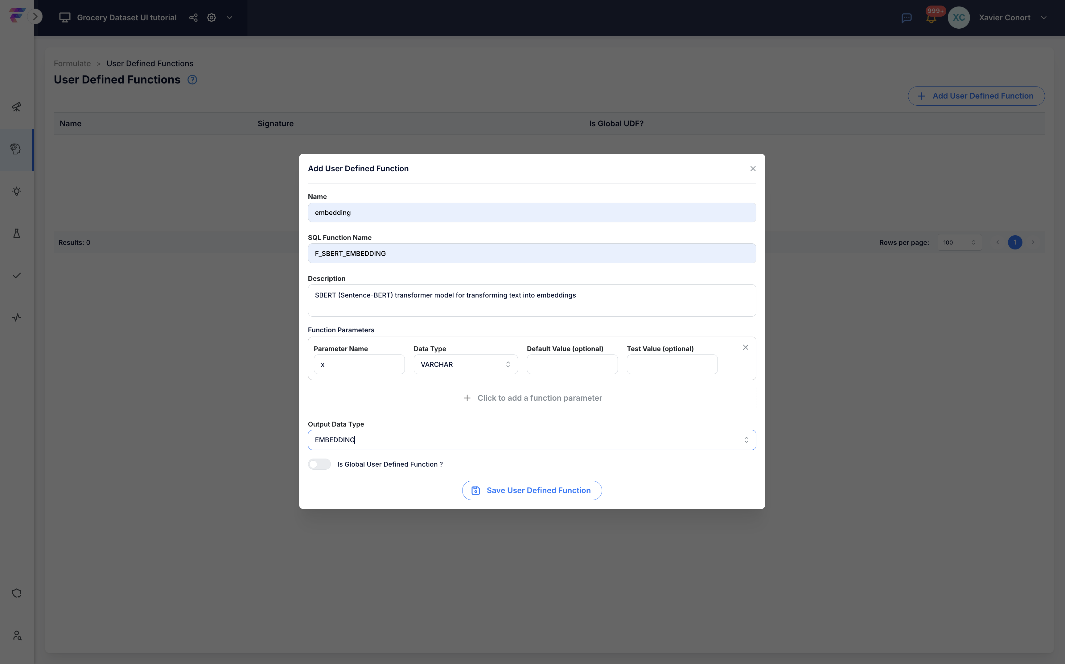The height and width of the screenshot is (664, 1065).
Task: Click the Signature column header
Action: pyautogui.click(x=275, y=123)
